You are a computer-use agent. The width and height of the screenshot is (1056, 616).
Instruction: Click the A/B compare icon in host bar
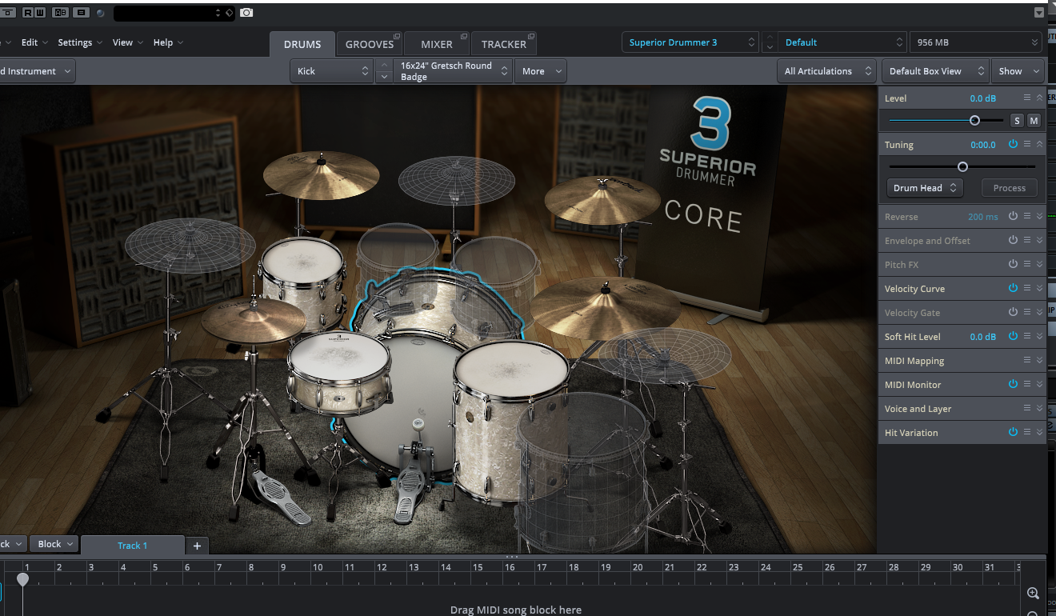60,13
